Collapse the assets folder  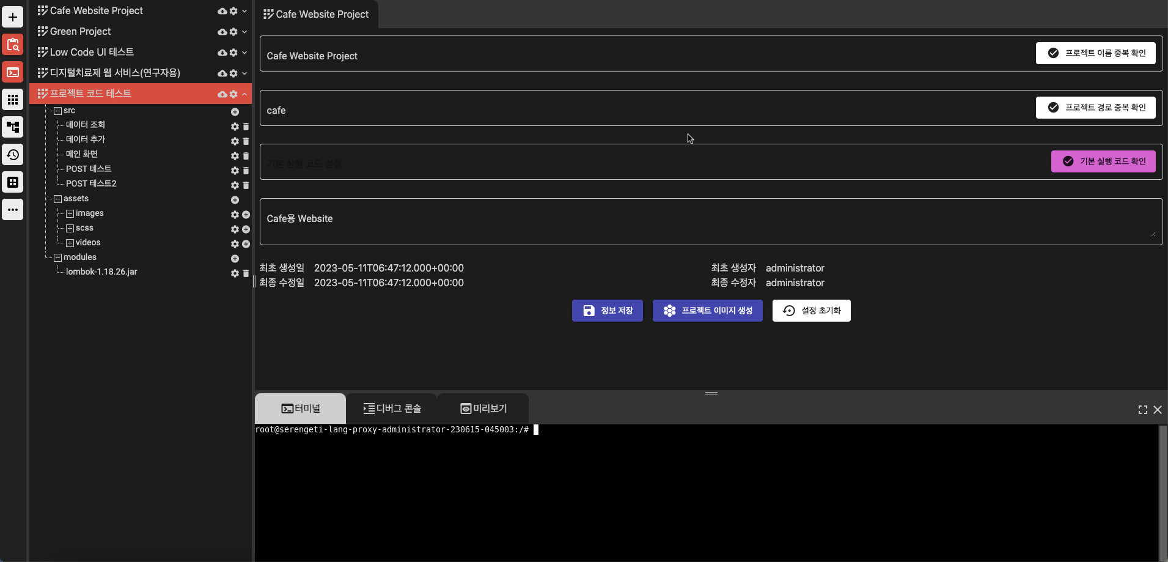57,199
